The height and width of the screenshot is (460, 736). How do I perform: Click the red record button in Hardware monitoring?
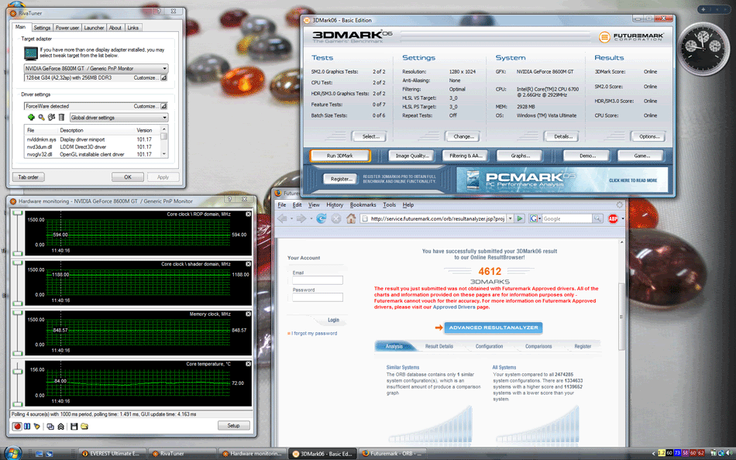[17, 426]
